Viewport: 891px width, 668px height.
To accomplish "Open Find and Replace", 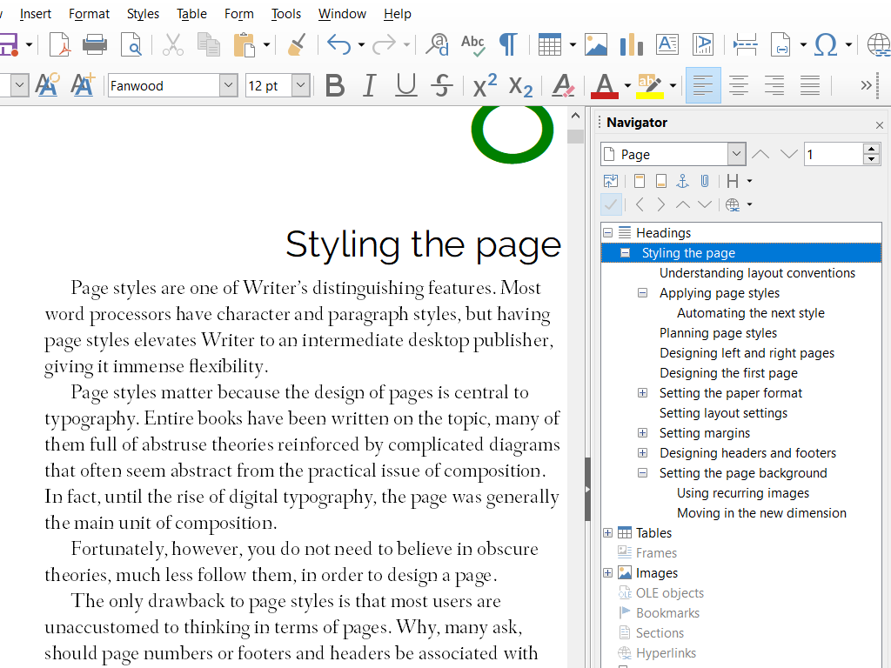I will [437, 44].
